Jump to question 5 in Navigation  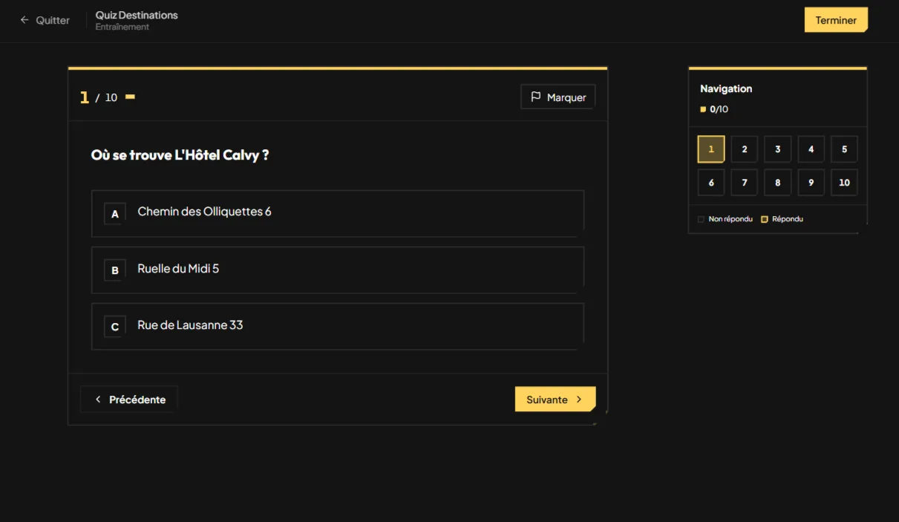click(x=844, y=149)
